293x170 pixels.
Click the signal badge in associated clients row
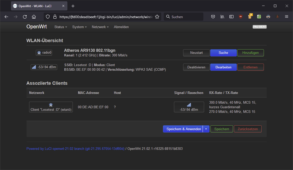pos(189,107)
